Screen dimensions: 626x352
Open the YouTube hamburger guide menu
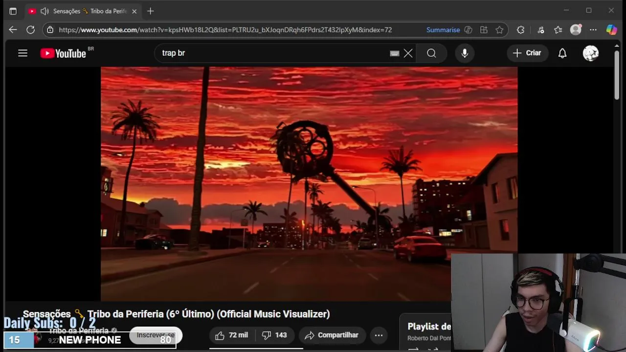[x=22, y=53]
